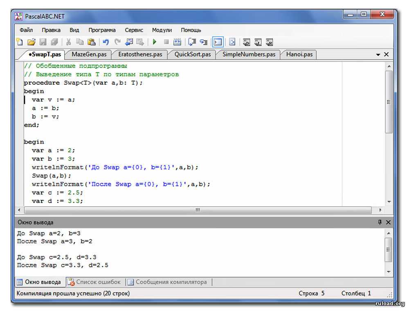Toggle the output window toolbar button

pos(218,42)
